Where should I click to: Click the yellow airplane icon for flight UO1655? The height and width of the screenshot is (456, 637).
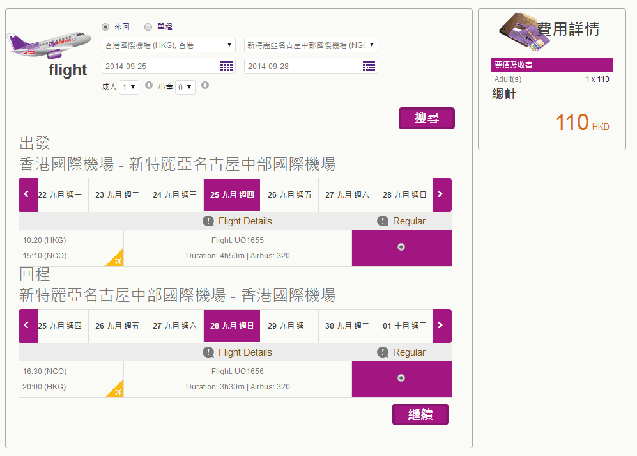coord(115,258)
